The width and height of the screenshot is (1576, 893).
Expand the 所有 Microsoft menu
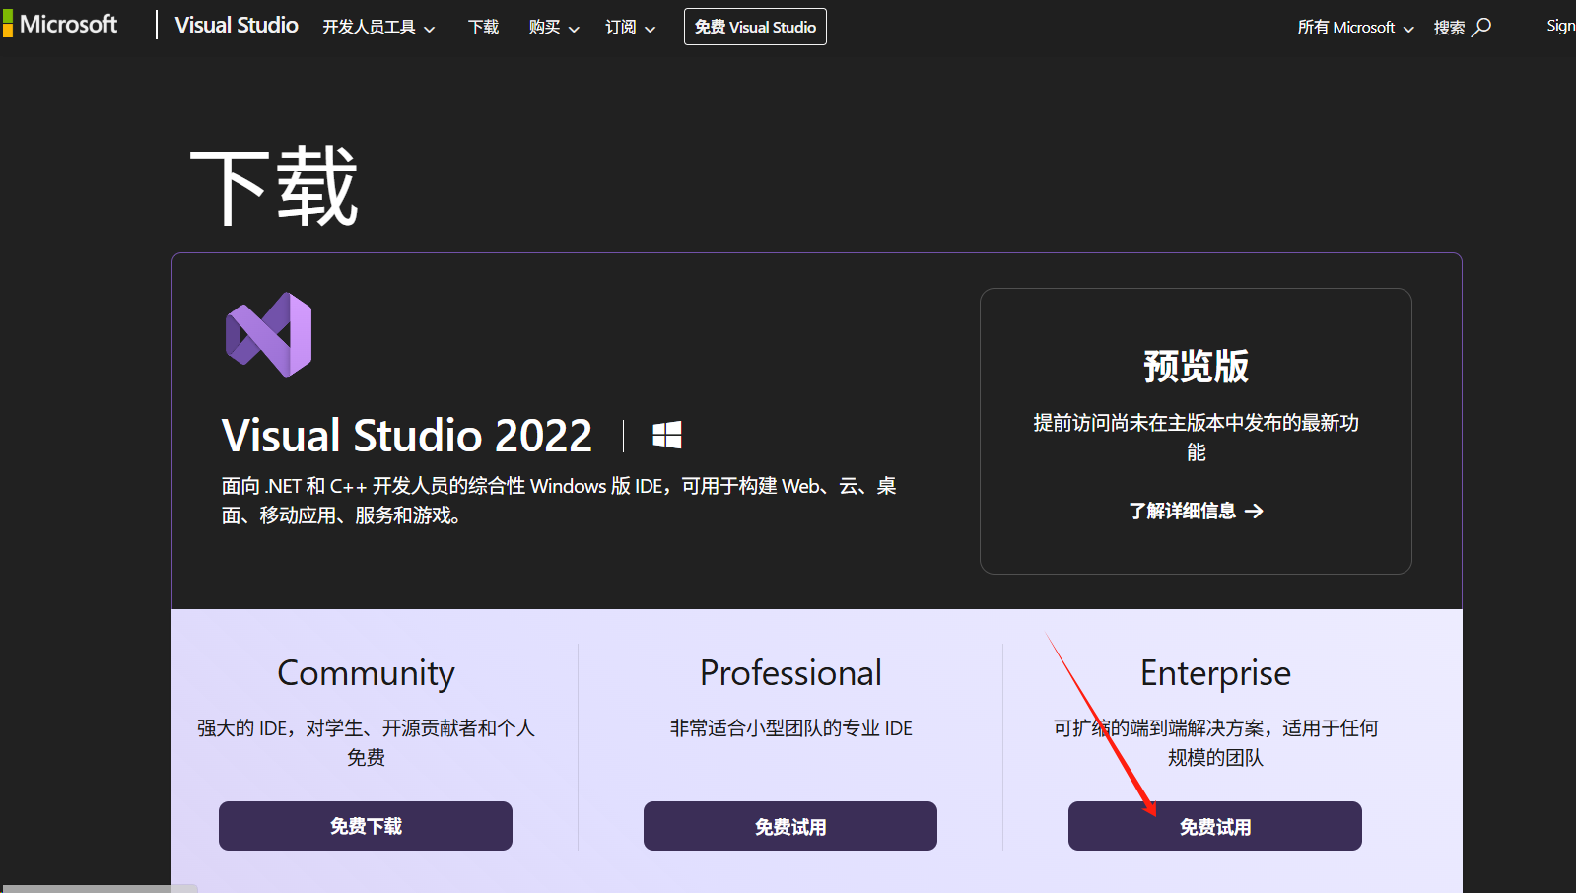click(1355, 28)
